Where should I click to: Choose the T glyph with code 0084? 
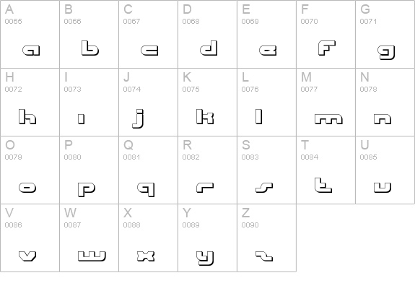[323, 185]
